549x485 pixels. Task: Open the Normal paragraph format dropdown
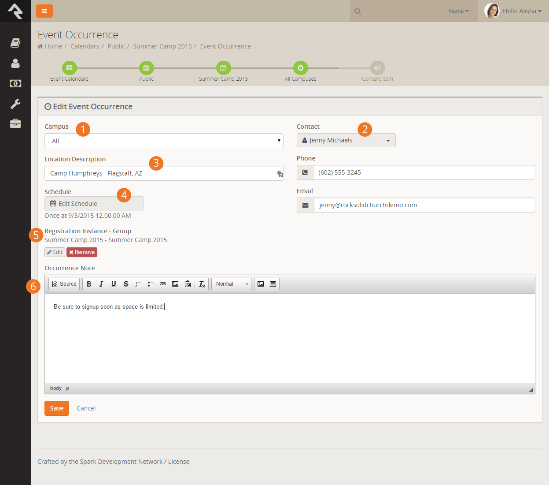[232, 284]
